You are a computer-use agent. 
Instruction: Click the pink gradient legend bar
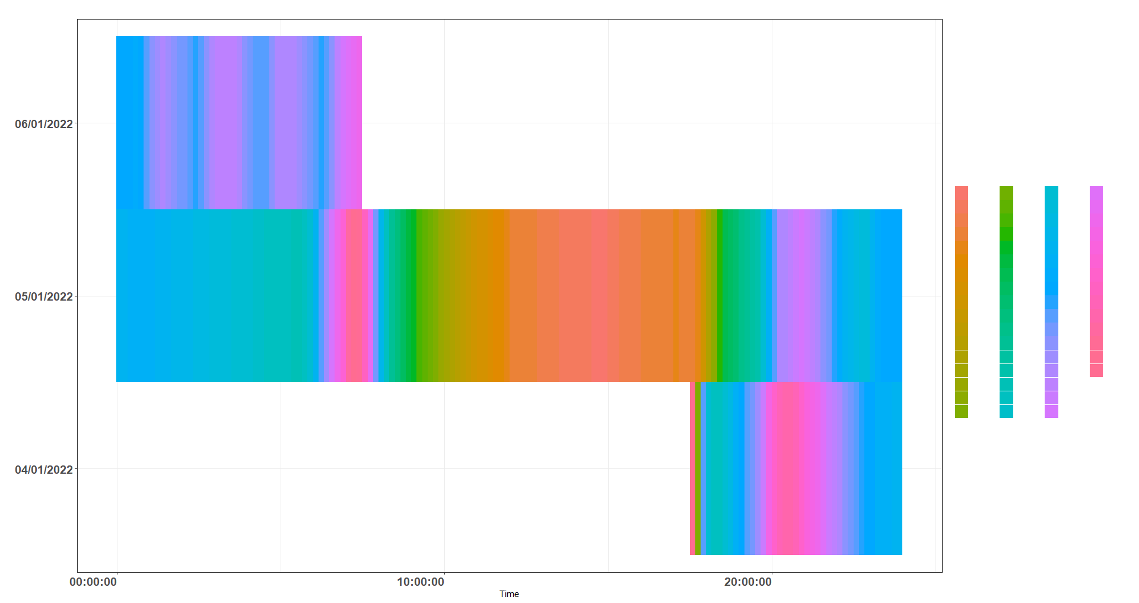(1096, 267)
